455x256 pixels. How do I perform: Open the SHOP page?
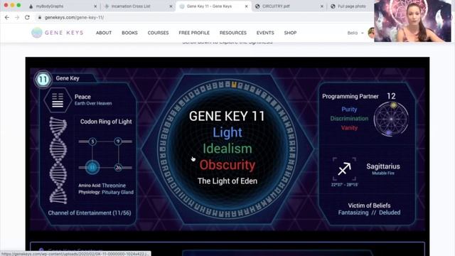[290, 33]
